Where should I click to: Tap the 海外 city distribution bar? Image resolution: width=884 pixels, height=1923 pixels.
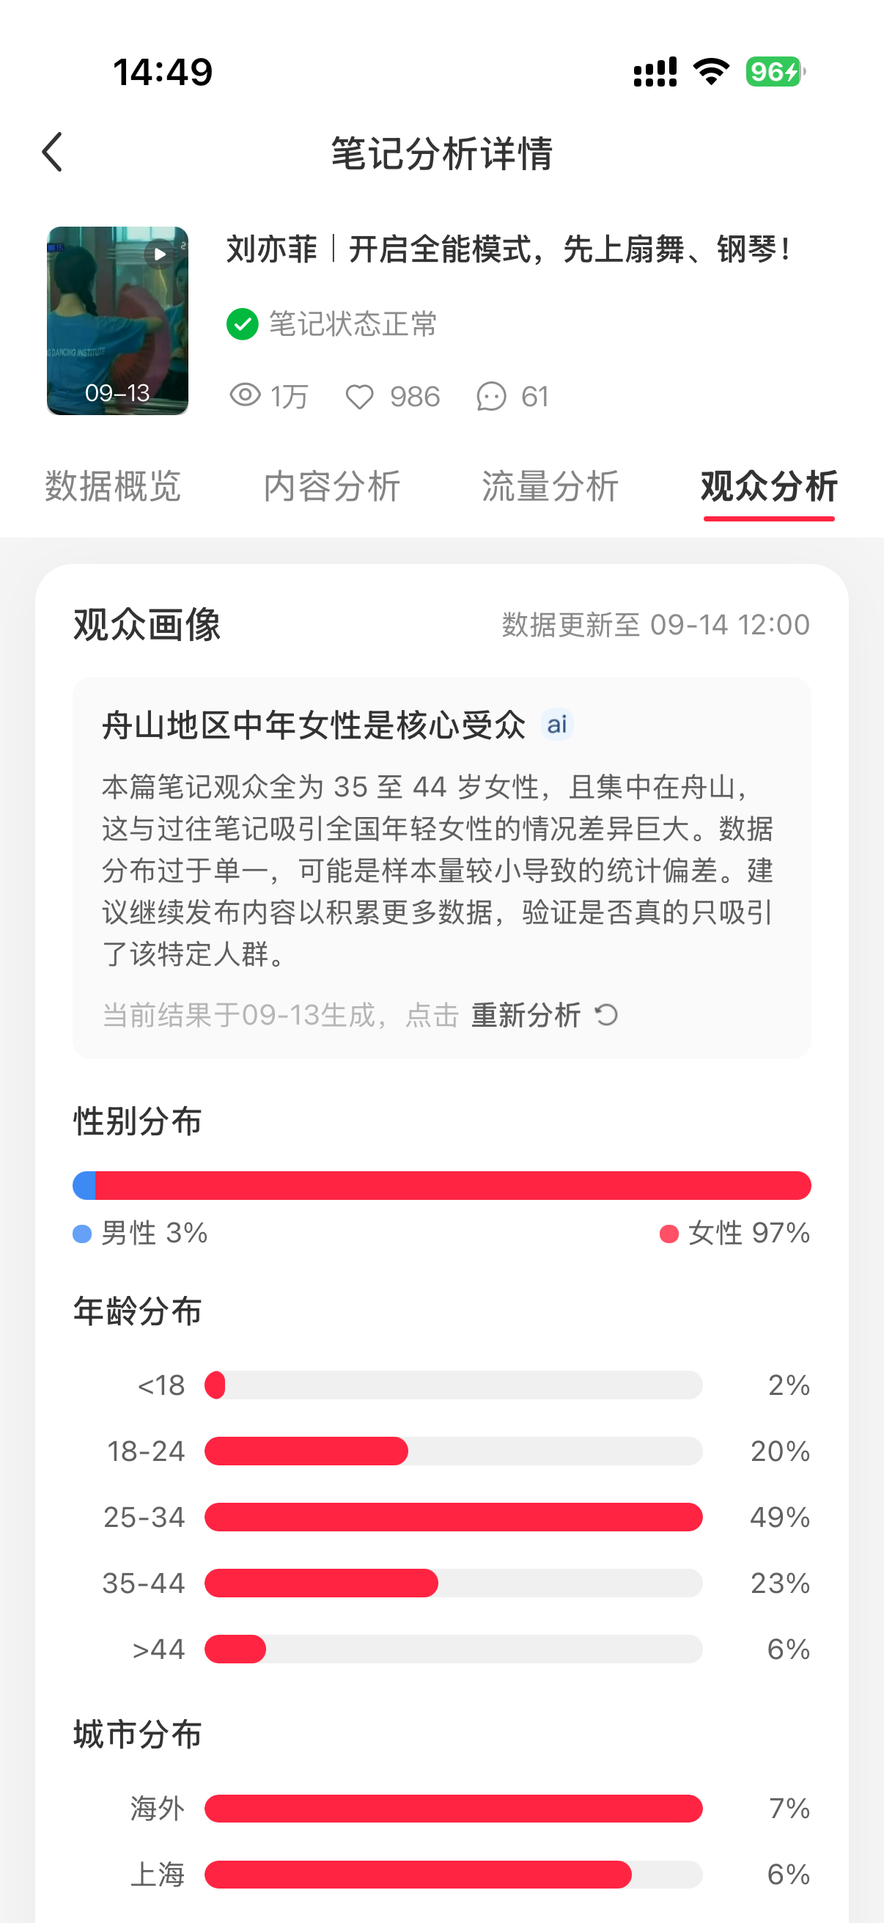pyautogui.click(x=454, y=1808)
